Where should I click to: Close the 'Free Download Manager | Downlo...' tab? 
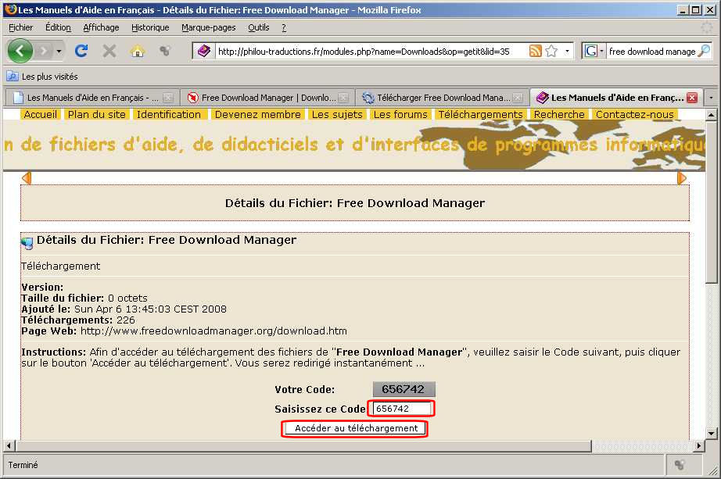pyautogui.click(x=343, y=98)
